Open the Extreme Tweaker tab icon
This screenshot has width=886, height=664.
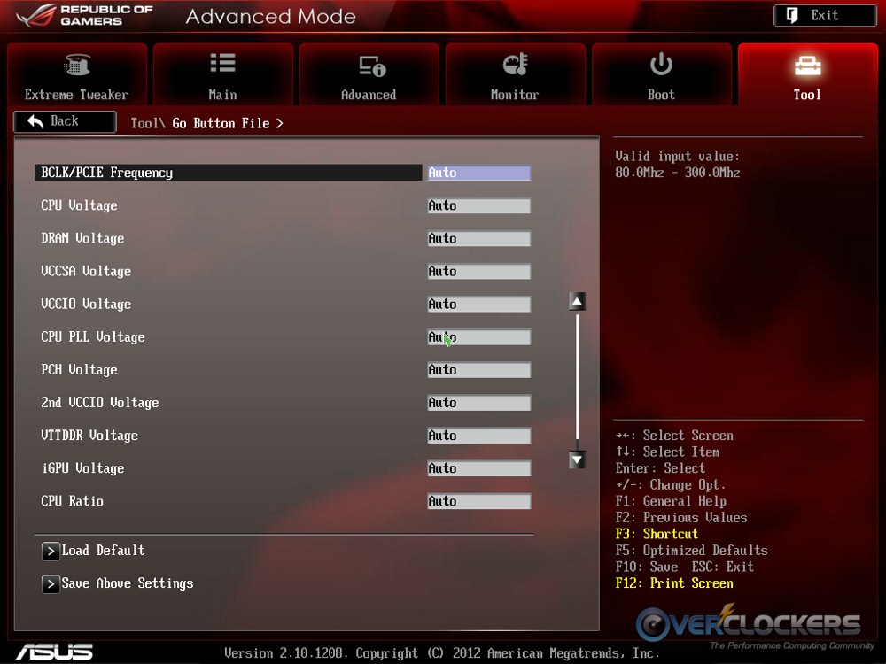click(76, 66)
